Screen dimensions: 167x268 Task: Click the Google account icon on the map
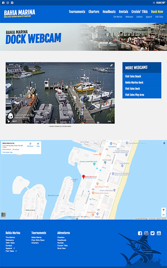164,143
